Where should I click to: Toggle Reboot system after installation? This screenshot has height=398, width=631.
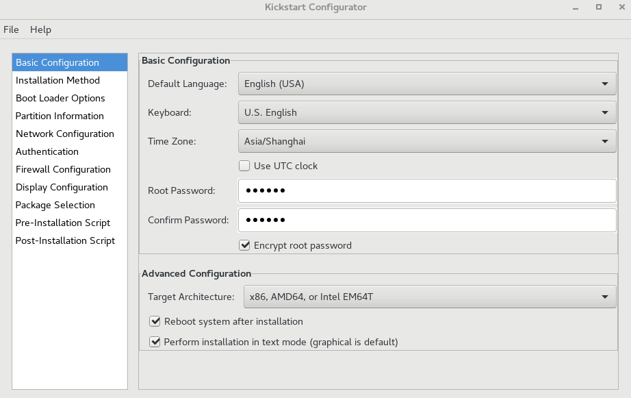[x=155, y=321]
